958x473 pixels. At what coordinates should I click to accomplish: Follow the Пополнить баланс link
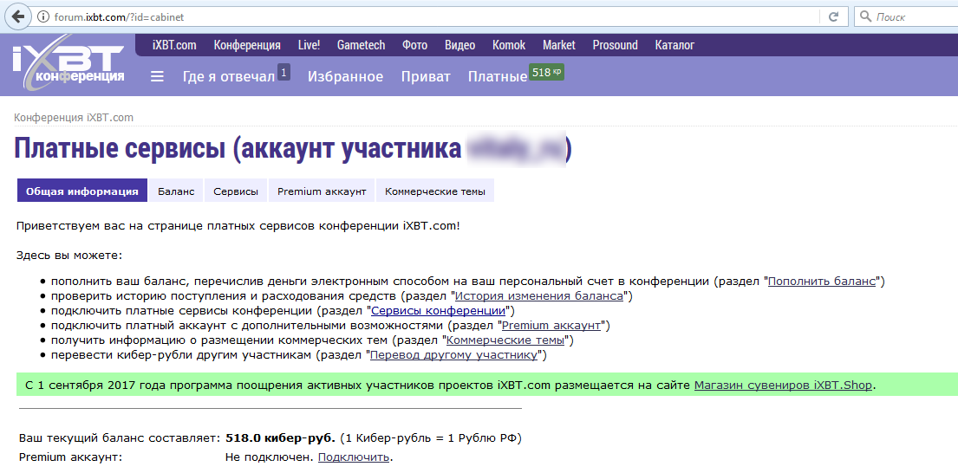tap(824, 282)
